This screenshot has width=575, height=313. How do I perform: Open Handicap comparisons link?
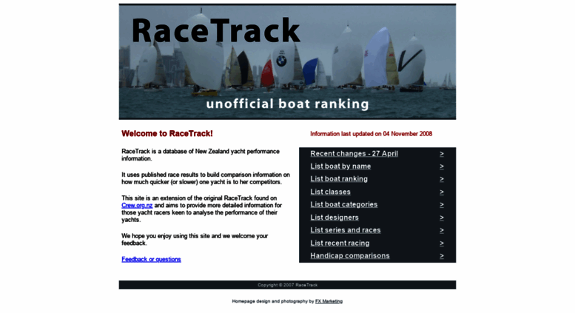tap(350, 256)
